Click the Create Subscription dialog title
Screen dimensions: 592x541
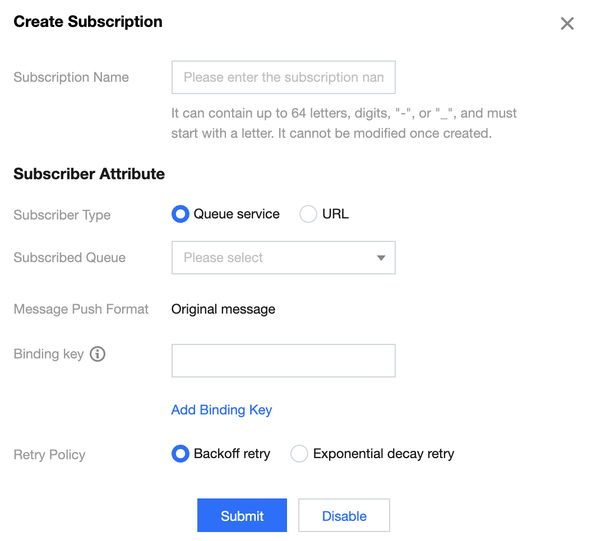(88, 22)
